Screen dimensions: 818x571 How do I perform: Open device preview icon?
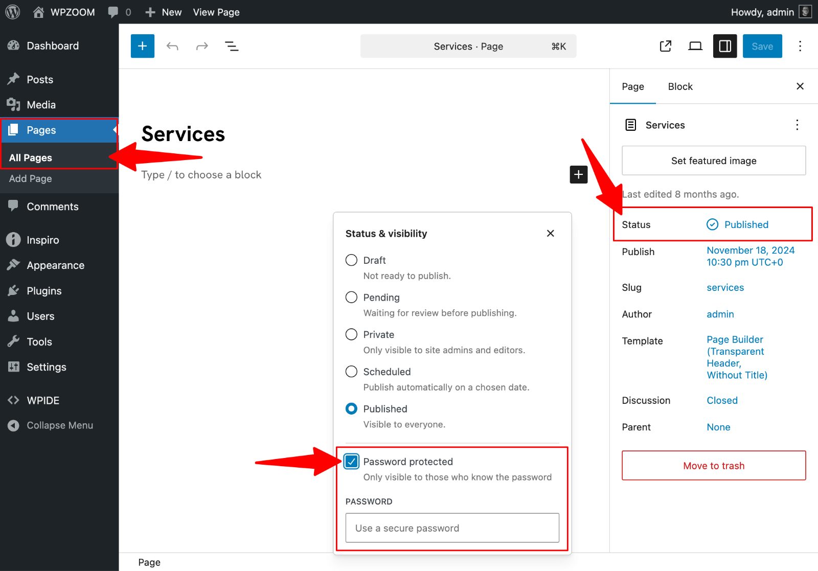tap(695, 47)
